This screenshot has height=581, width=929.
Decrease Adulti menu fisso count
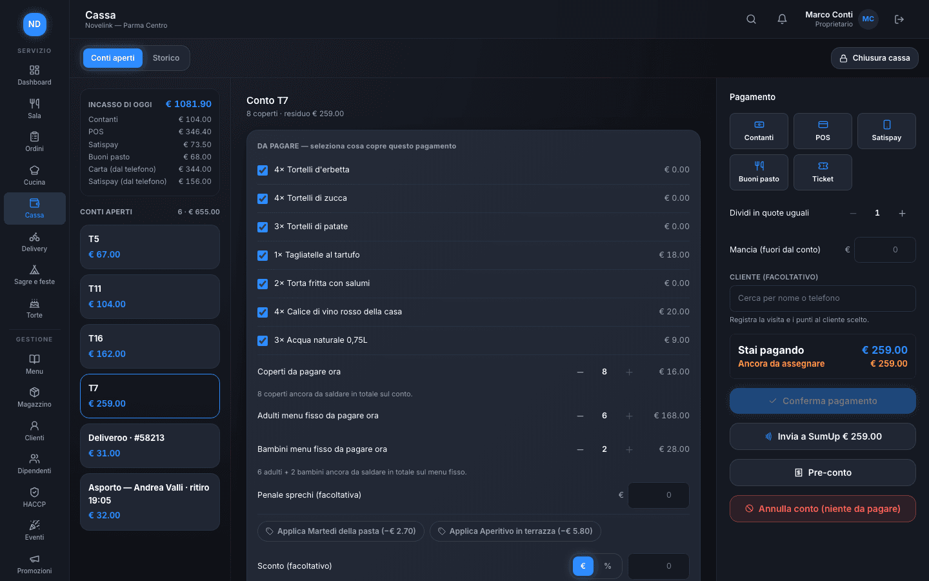coord(580,416)
